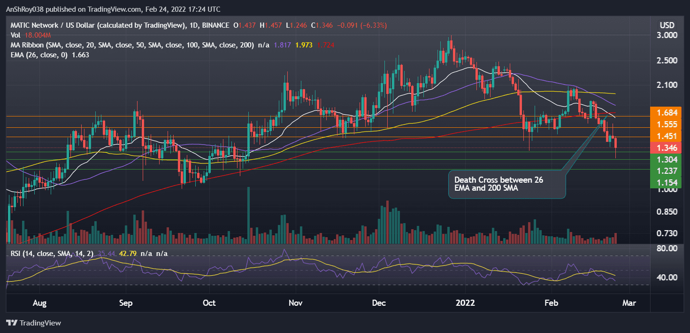Click 2022 on the time axis

[x=465, y=303]
